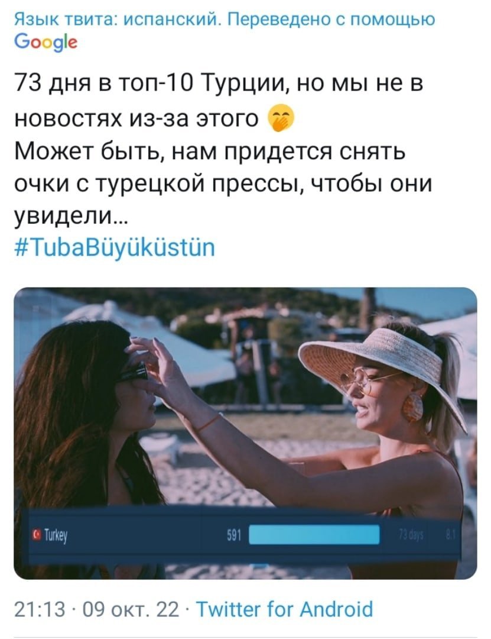Viewport: 491px width, 639px height.
Task: Click the Google logo under the translation notice
Action: point(45,43)
